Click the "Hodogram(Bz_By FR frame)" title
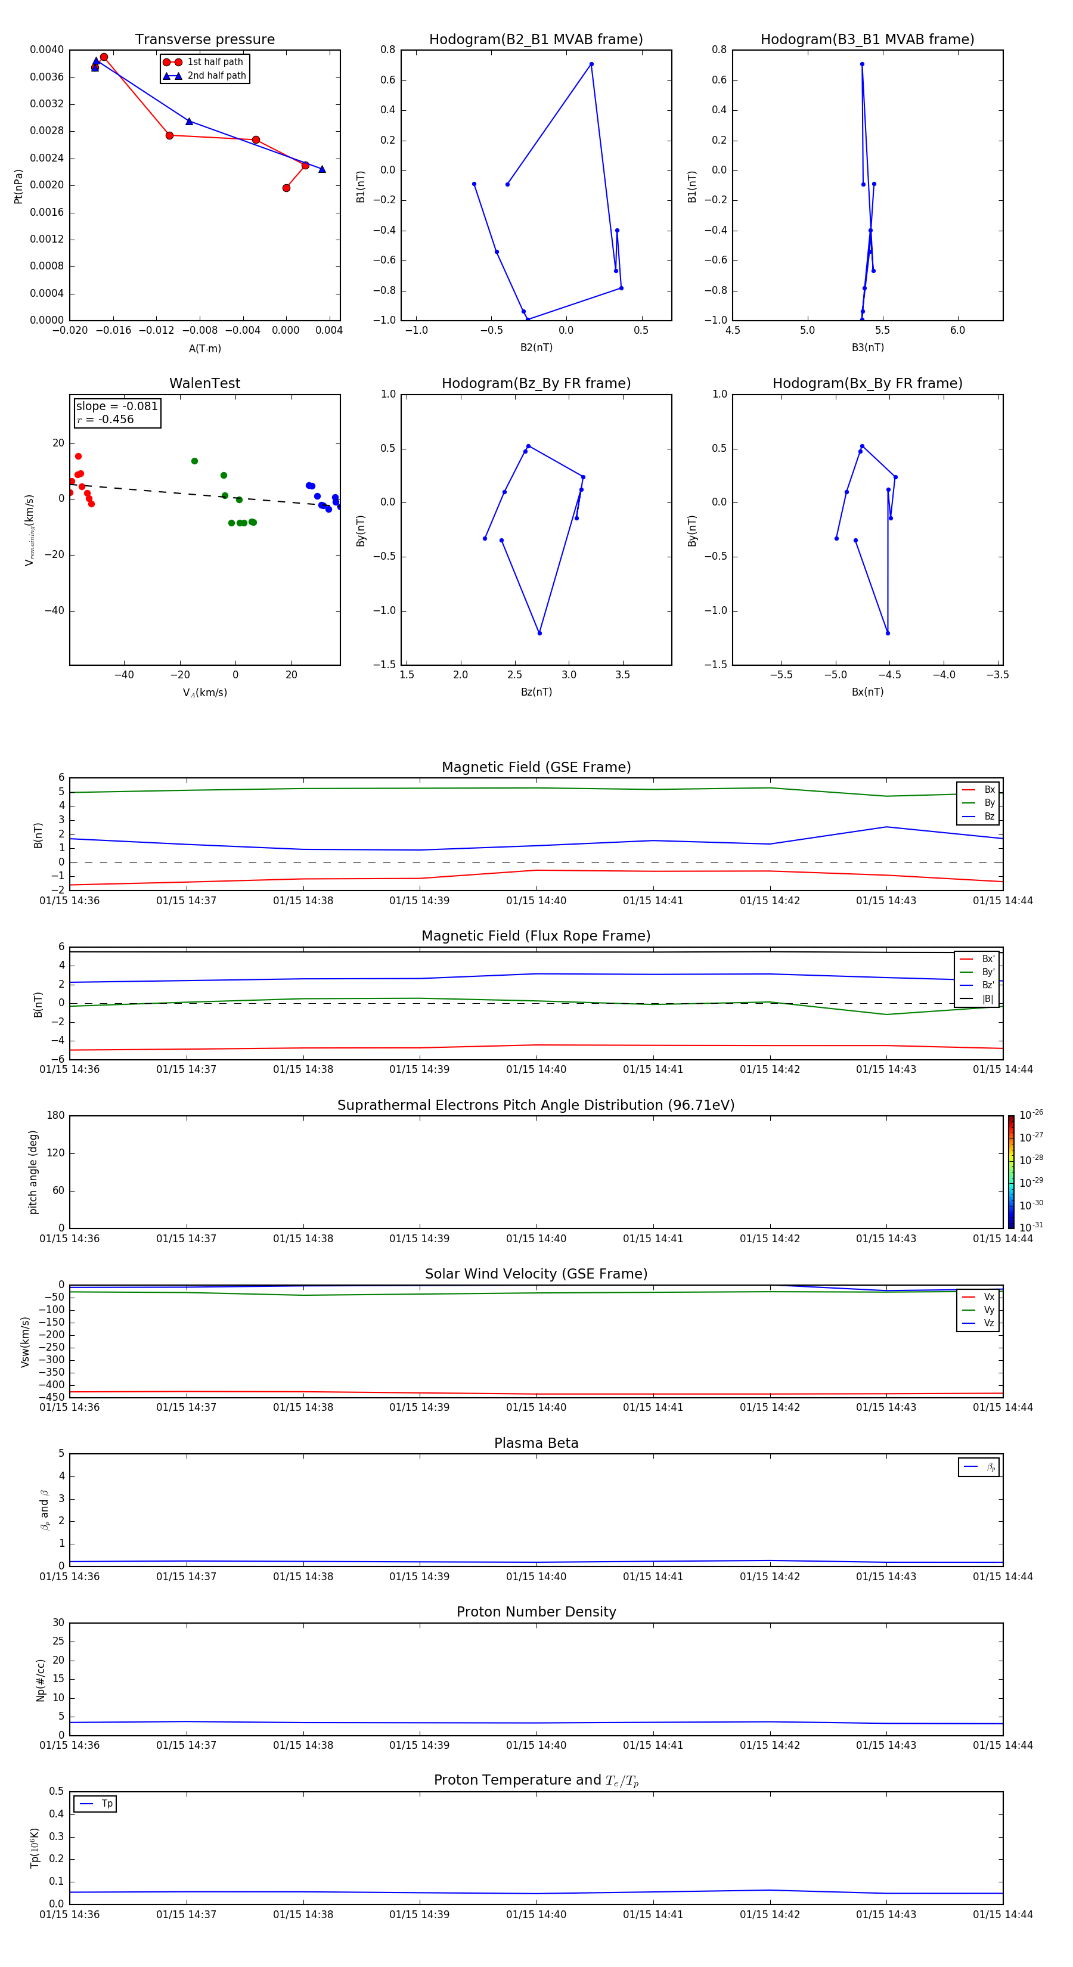This screenshot has width=1073, height=1967. pos(536,383)
